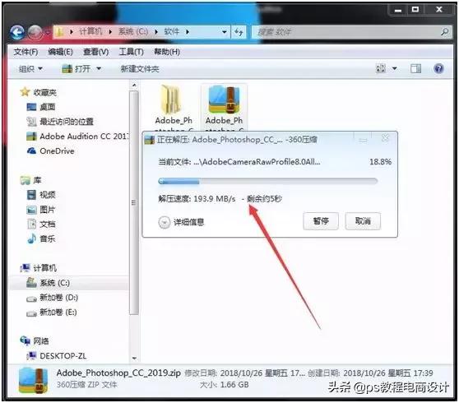Go back with the Explorer back arrow
Screen dimensions: 459x403
17,32
